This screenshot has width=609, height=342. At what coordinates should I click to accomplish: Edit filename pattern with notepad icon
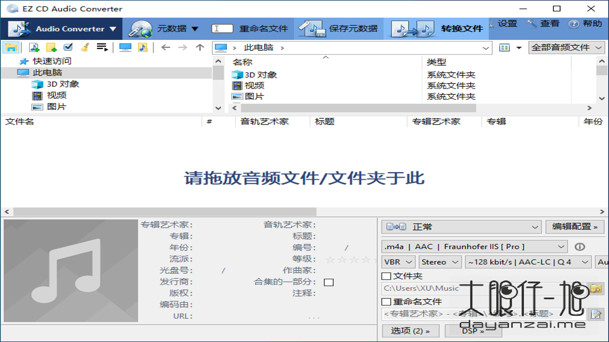coord(596,314)
